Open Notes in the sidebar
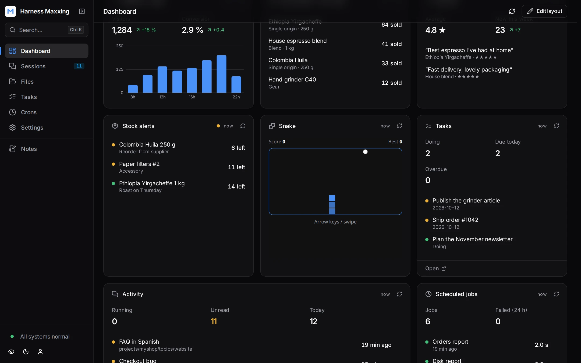Image resolution: width=581 pixels, height=363 pixels. point(47,149)
